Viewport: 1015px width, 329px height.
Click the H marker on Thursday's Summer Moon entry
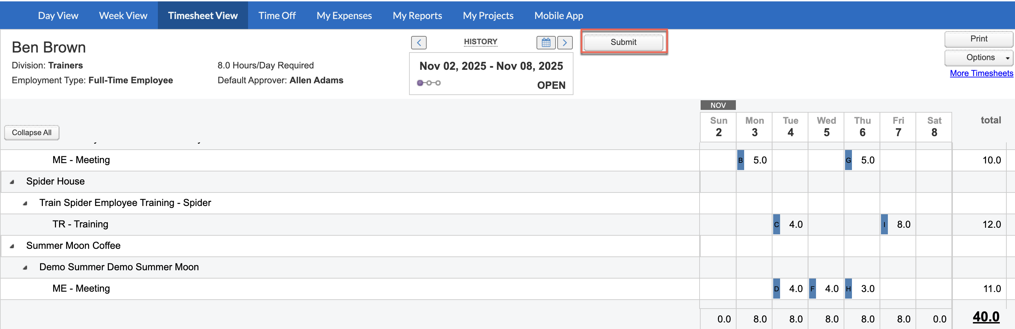(848, 289)
